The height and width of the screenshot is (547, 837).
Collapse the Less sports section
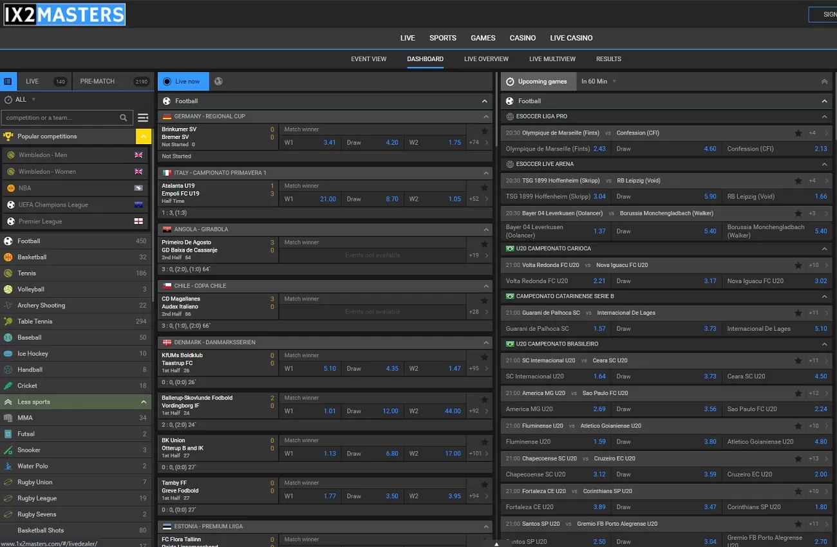[144, 402]
